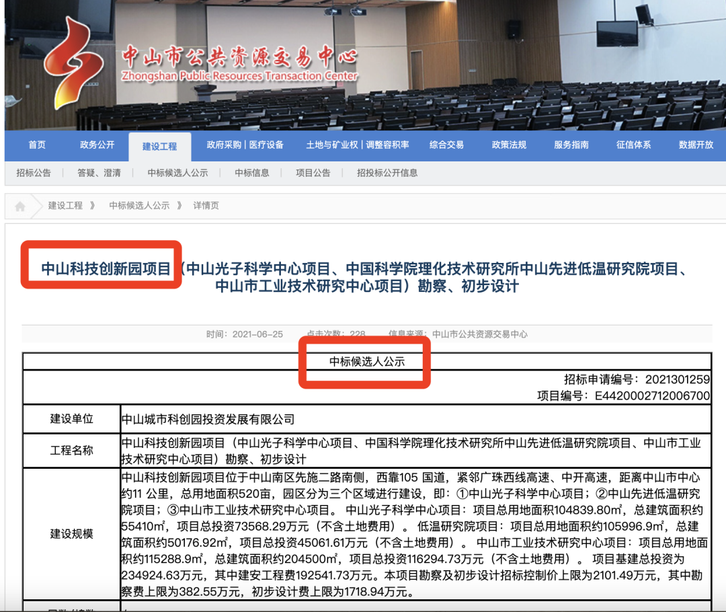Open the 数据开放 nav tab
The image size is (726, 612).
point(696,145)
